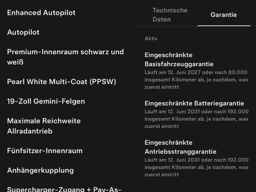The image size is (256, 192).
Task: Open the Enhanced Autopilot feature entry
Action: pos(41,13)
